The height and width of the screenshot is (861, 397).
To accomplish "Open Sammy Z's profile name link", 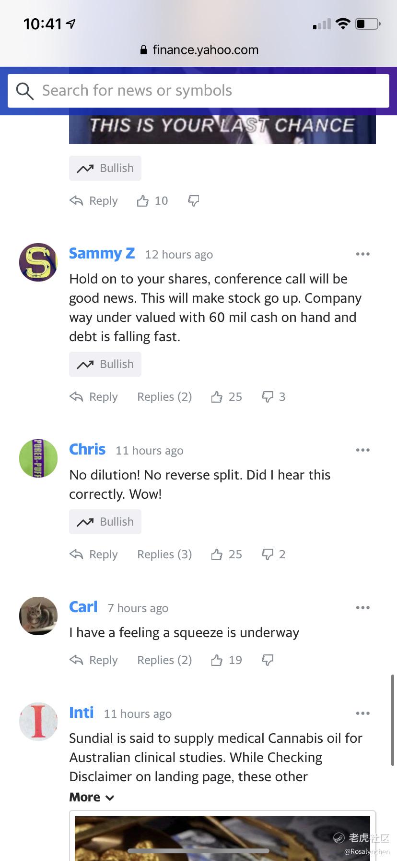I will [102, 253].
